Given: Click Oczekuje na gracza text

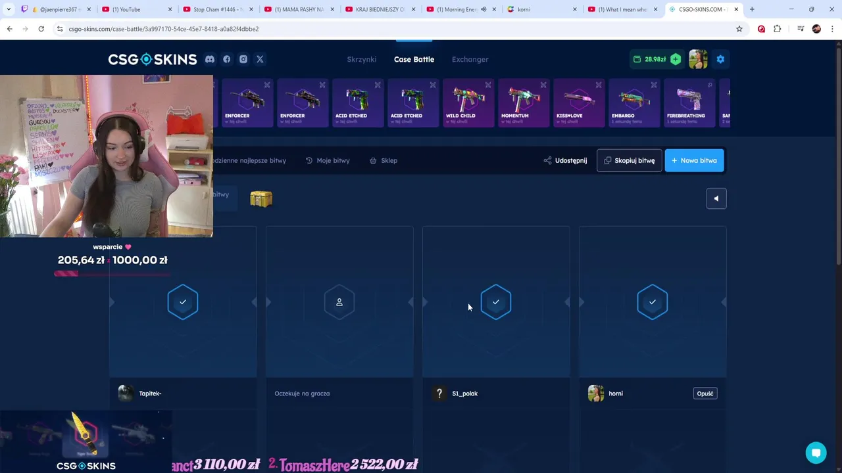Looking at the screenshot, I should [x=302, y=394].
